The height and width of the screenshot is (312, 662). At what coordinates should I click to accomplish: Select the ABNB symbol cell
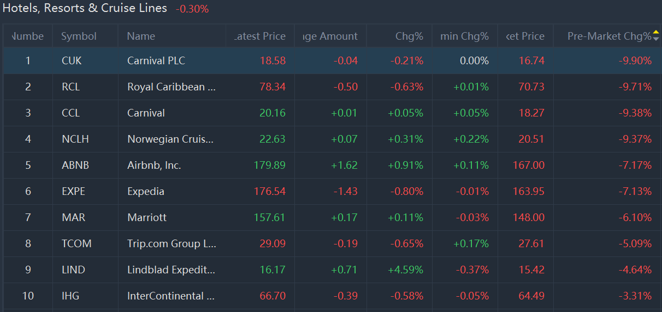[75, 165]
